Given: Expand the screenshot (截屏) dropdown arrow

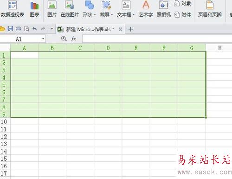Looking at the screenshot, I should [x=112, y=15].
